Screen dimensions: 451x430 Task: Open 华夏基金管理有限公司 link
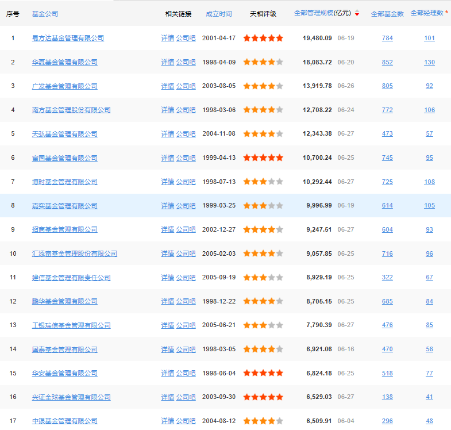pyautogui.click(x=65, y=62)
